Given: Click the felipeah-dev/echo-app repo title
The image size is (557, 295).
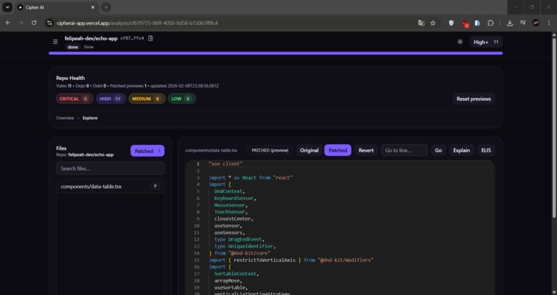Looking at the screenshot, I should tap(91, 38).
